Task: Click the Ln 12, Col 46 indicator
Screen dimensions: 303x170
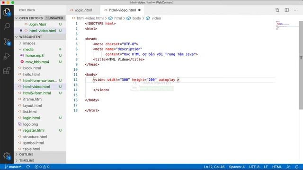Action: click(x=214, y=167)
